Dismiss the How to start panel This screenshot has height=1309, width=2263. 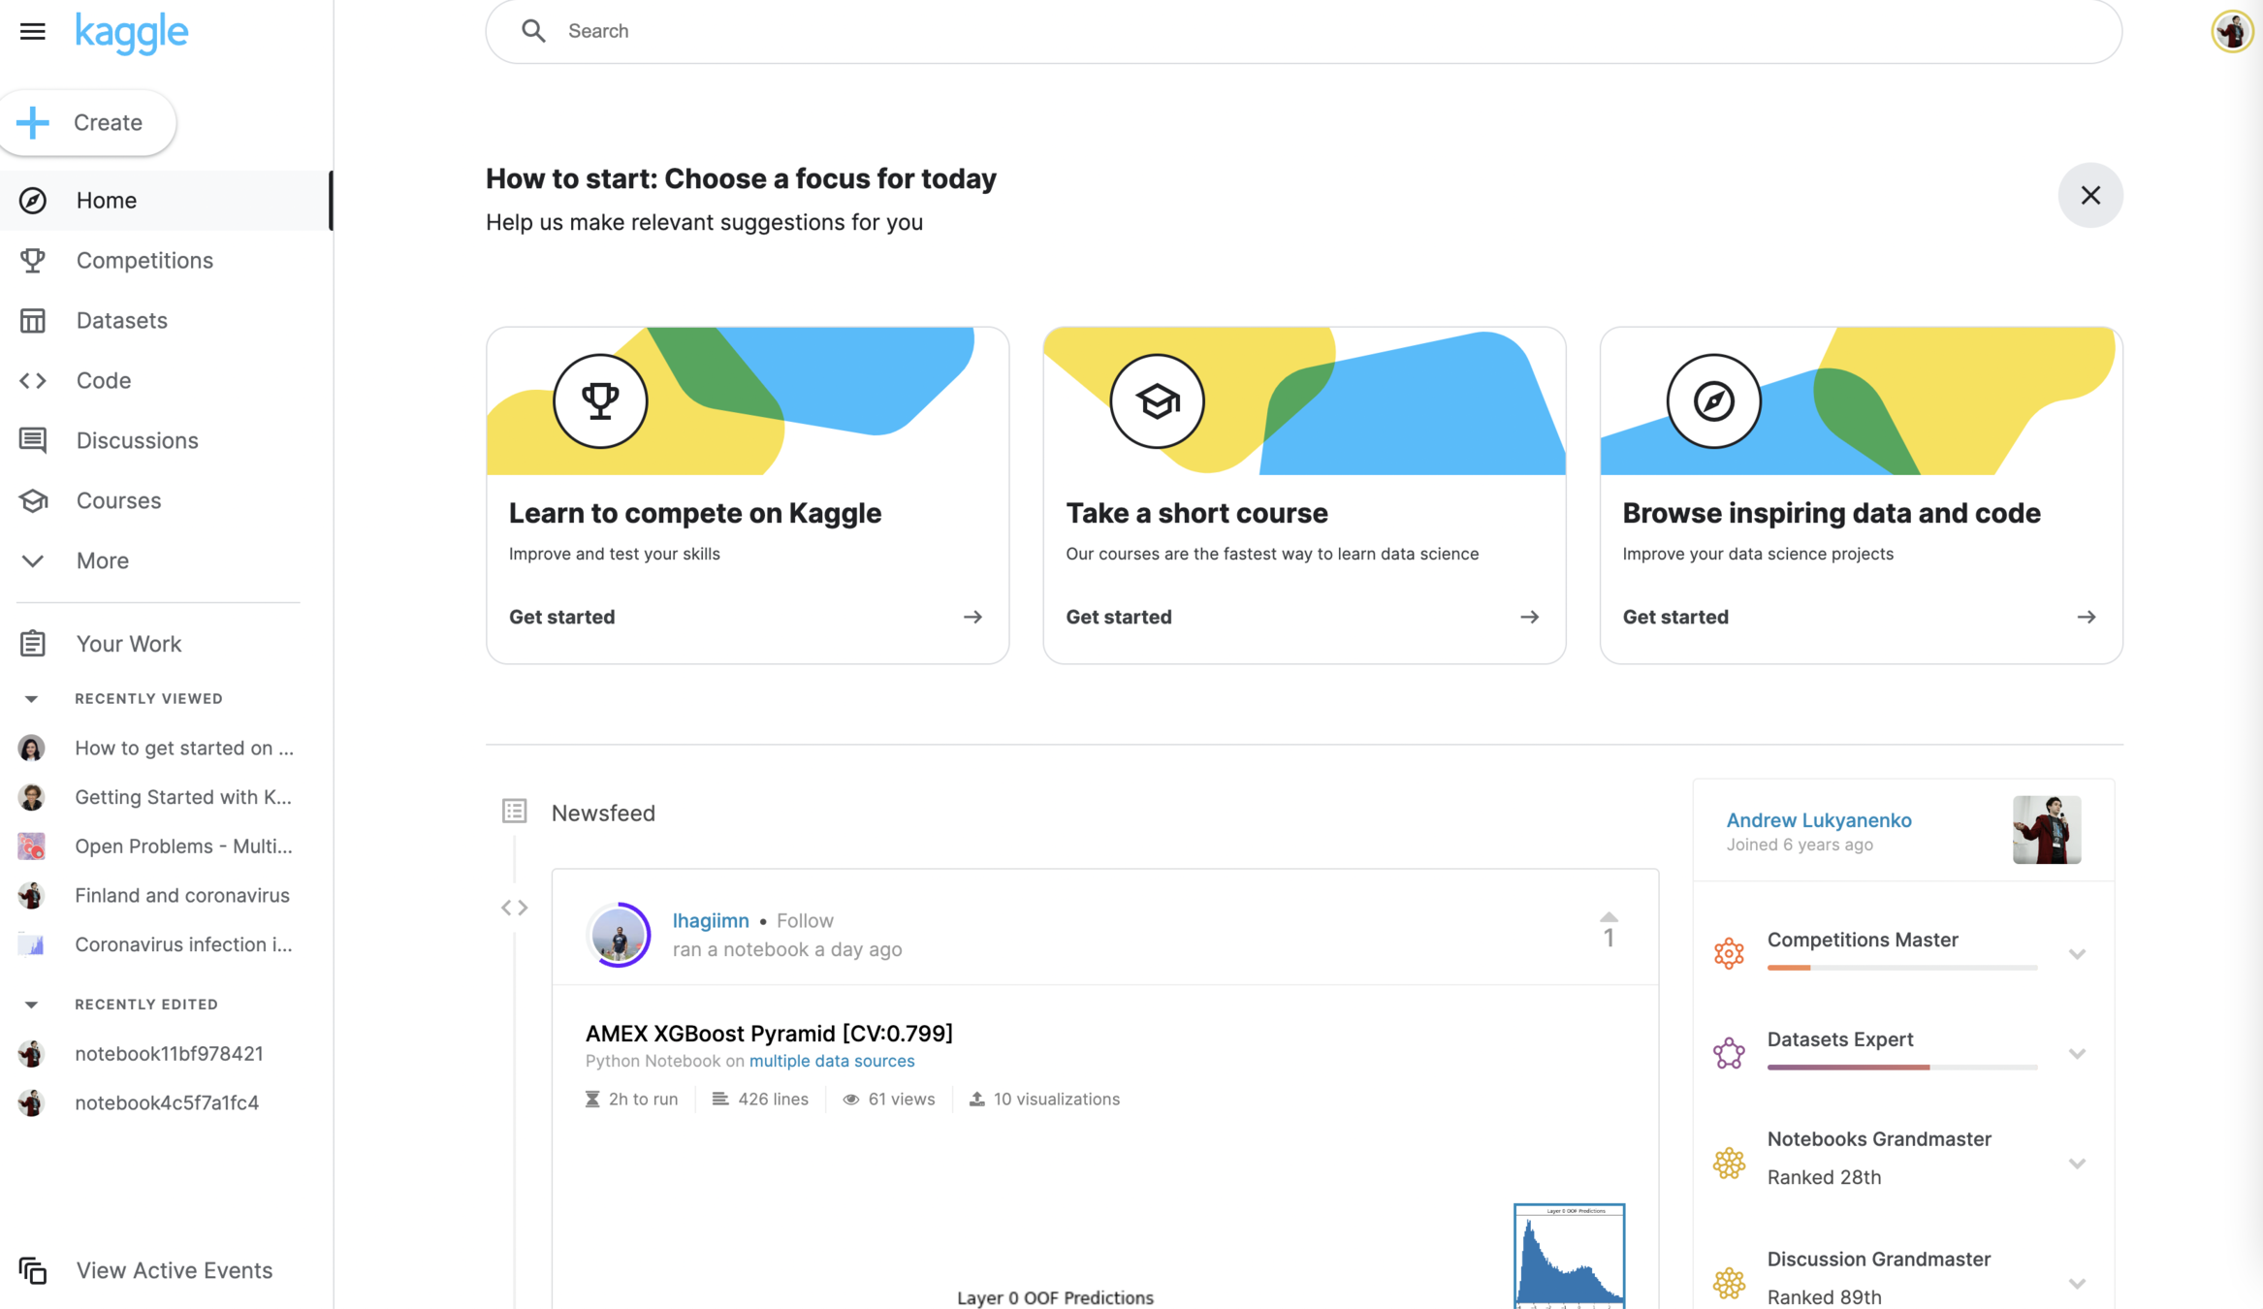click(x=2090, y=195)
